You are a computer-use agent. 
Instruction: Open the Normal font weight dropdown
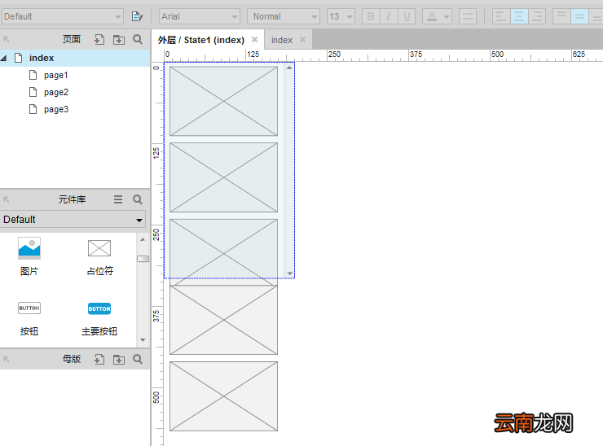coord(284,16)
